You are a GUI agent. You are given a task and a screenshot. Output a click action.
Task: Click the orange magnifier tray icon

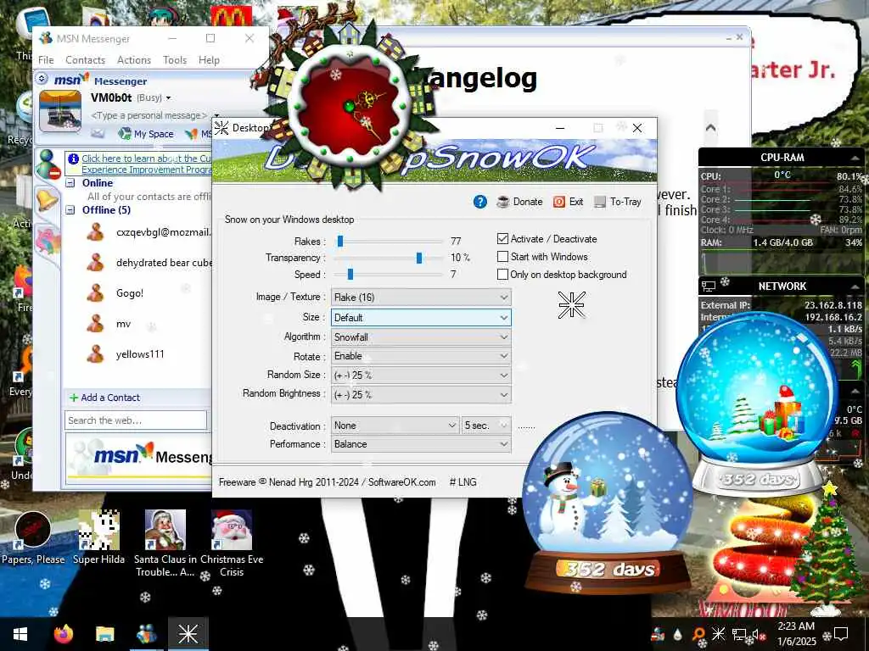click(x=698, y=634)
